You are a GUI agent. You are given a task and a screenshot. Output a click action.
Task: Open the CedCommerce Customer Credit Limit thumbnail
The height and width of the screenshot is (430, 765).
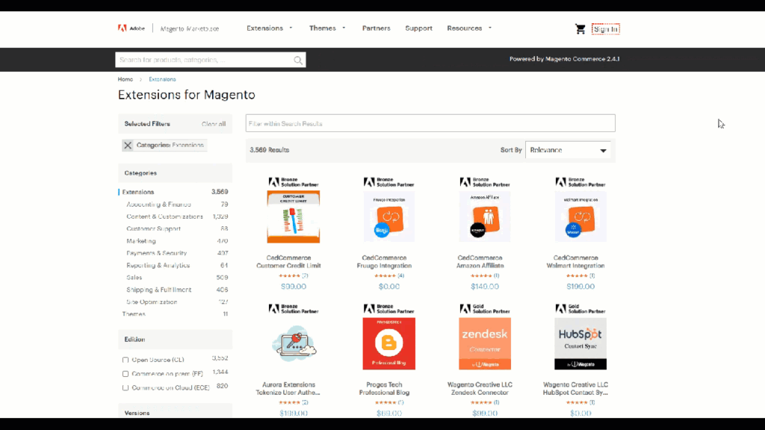tap(293, 216)
